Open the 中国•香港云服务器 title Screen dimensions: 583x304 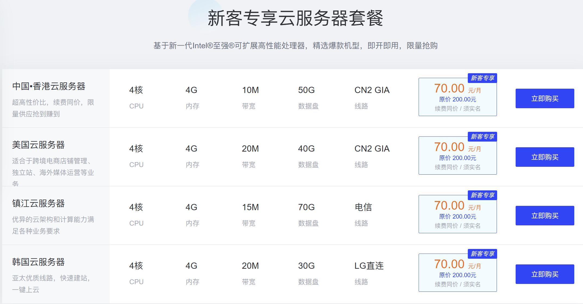pos(49,86)
